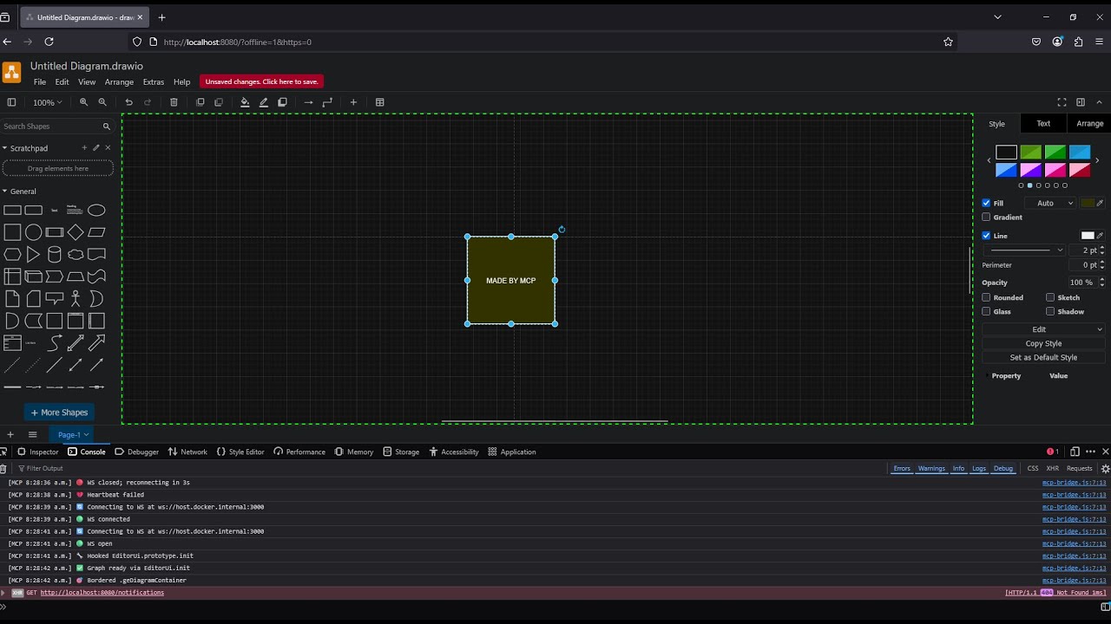Image resolution: width=1111 pixels, height=624 pixels.
Task: Open the Fill Color bucket tool
Action: (x=245, y=102)
